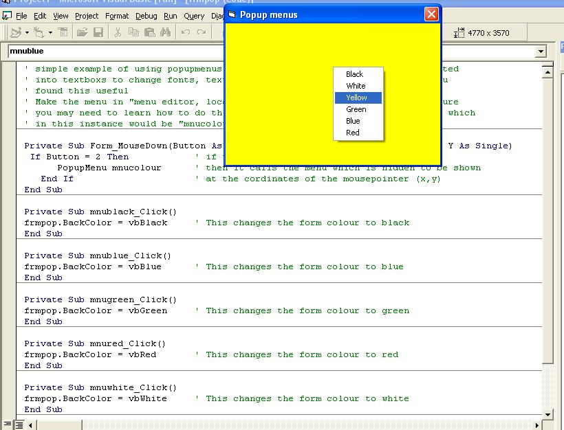Click the code window scroll up arrow

coord(547,71)
